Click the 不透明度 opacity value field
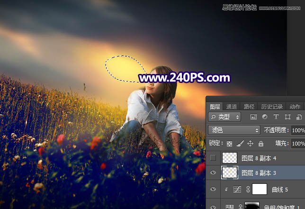Image resolution: width=305 pixels, height=209 pixels. pyautogui.click(x=298, y=130)
